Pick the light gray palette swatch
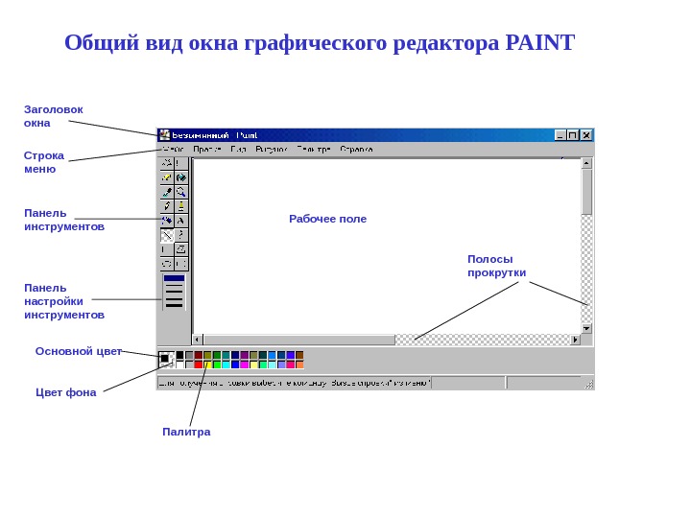The image size is (691, 518). (x=189, y=365)
